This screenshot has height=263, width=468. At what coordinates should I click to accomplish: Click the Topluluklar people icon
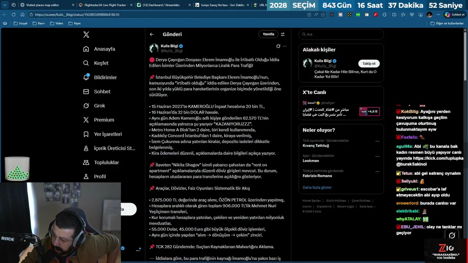pyautogui.click(x=86, y=163)
